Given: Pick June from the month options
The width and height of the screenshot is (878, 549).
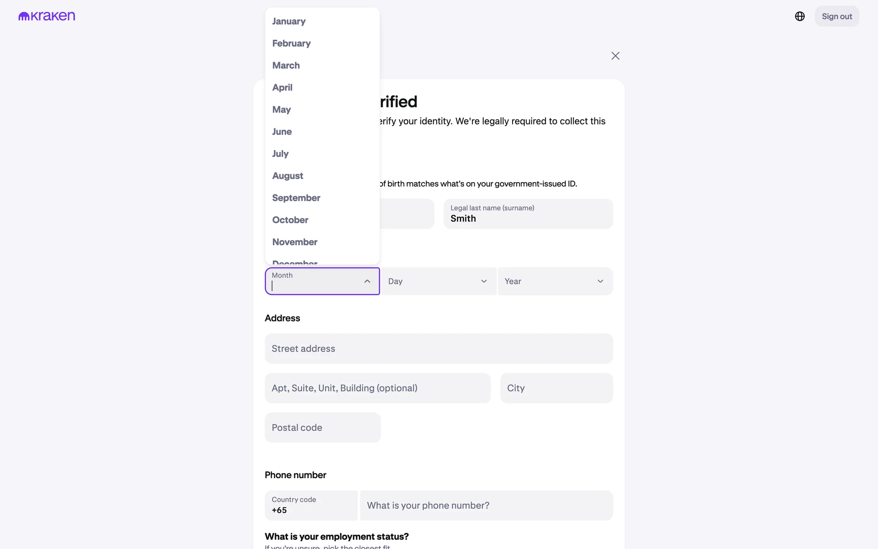Looking at the screenshot, I should pos(282,132).
